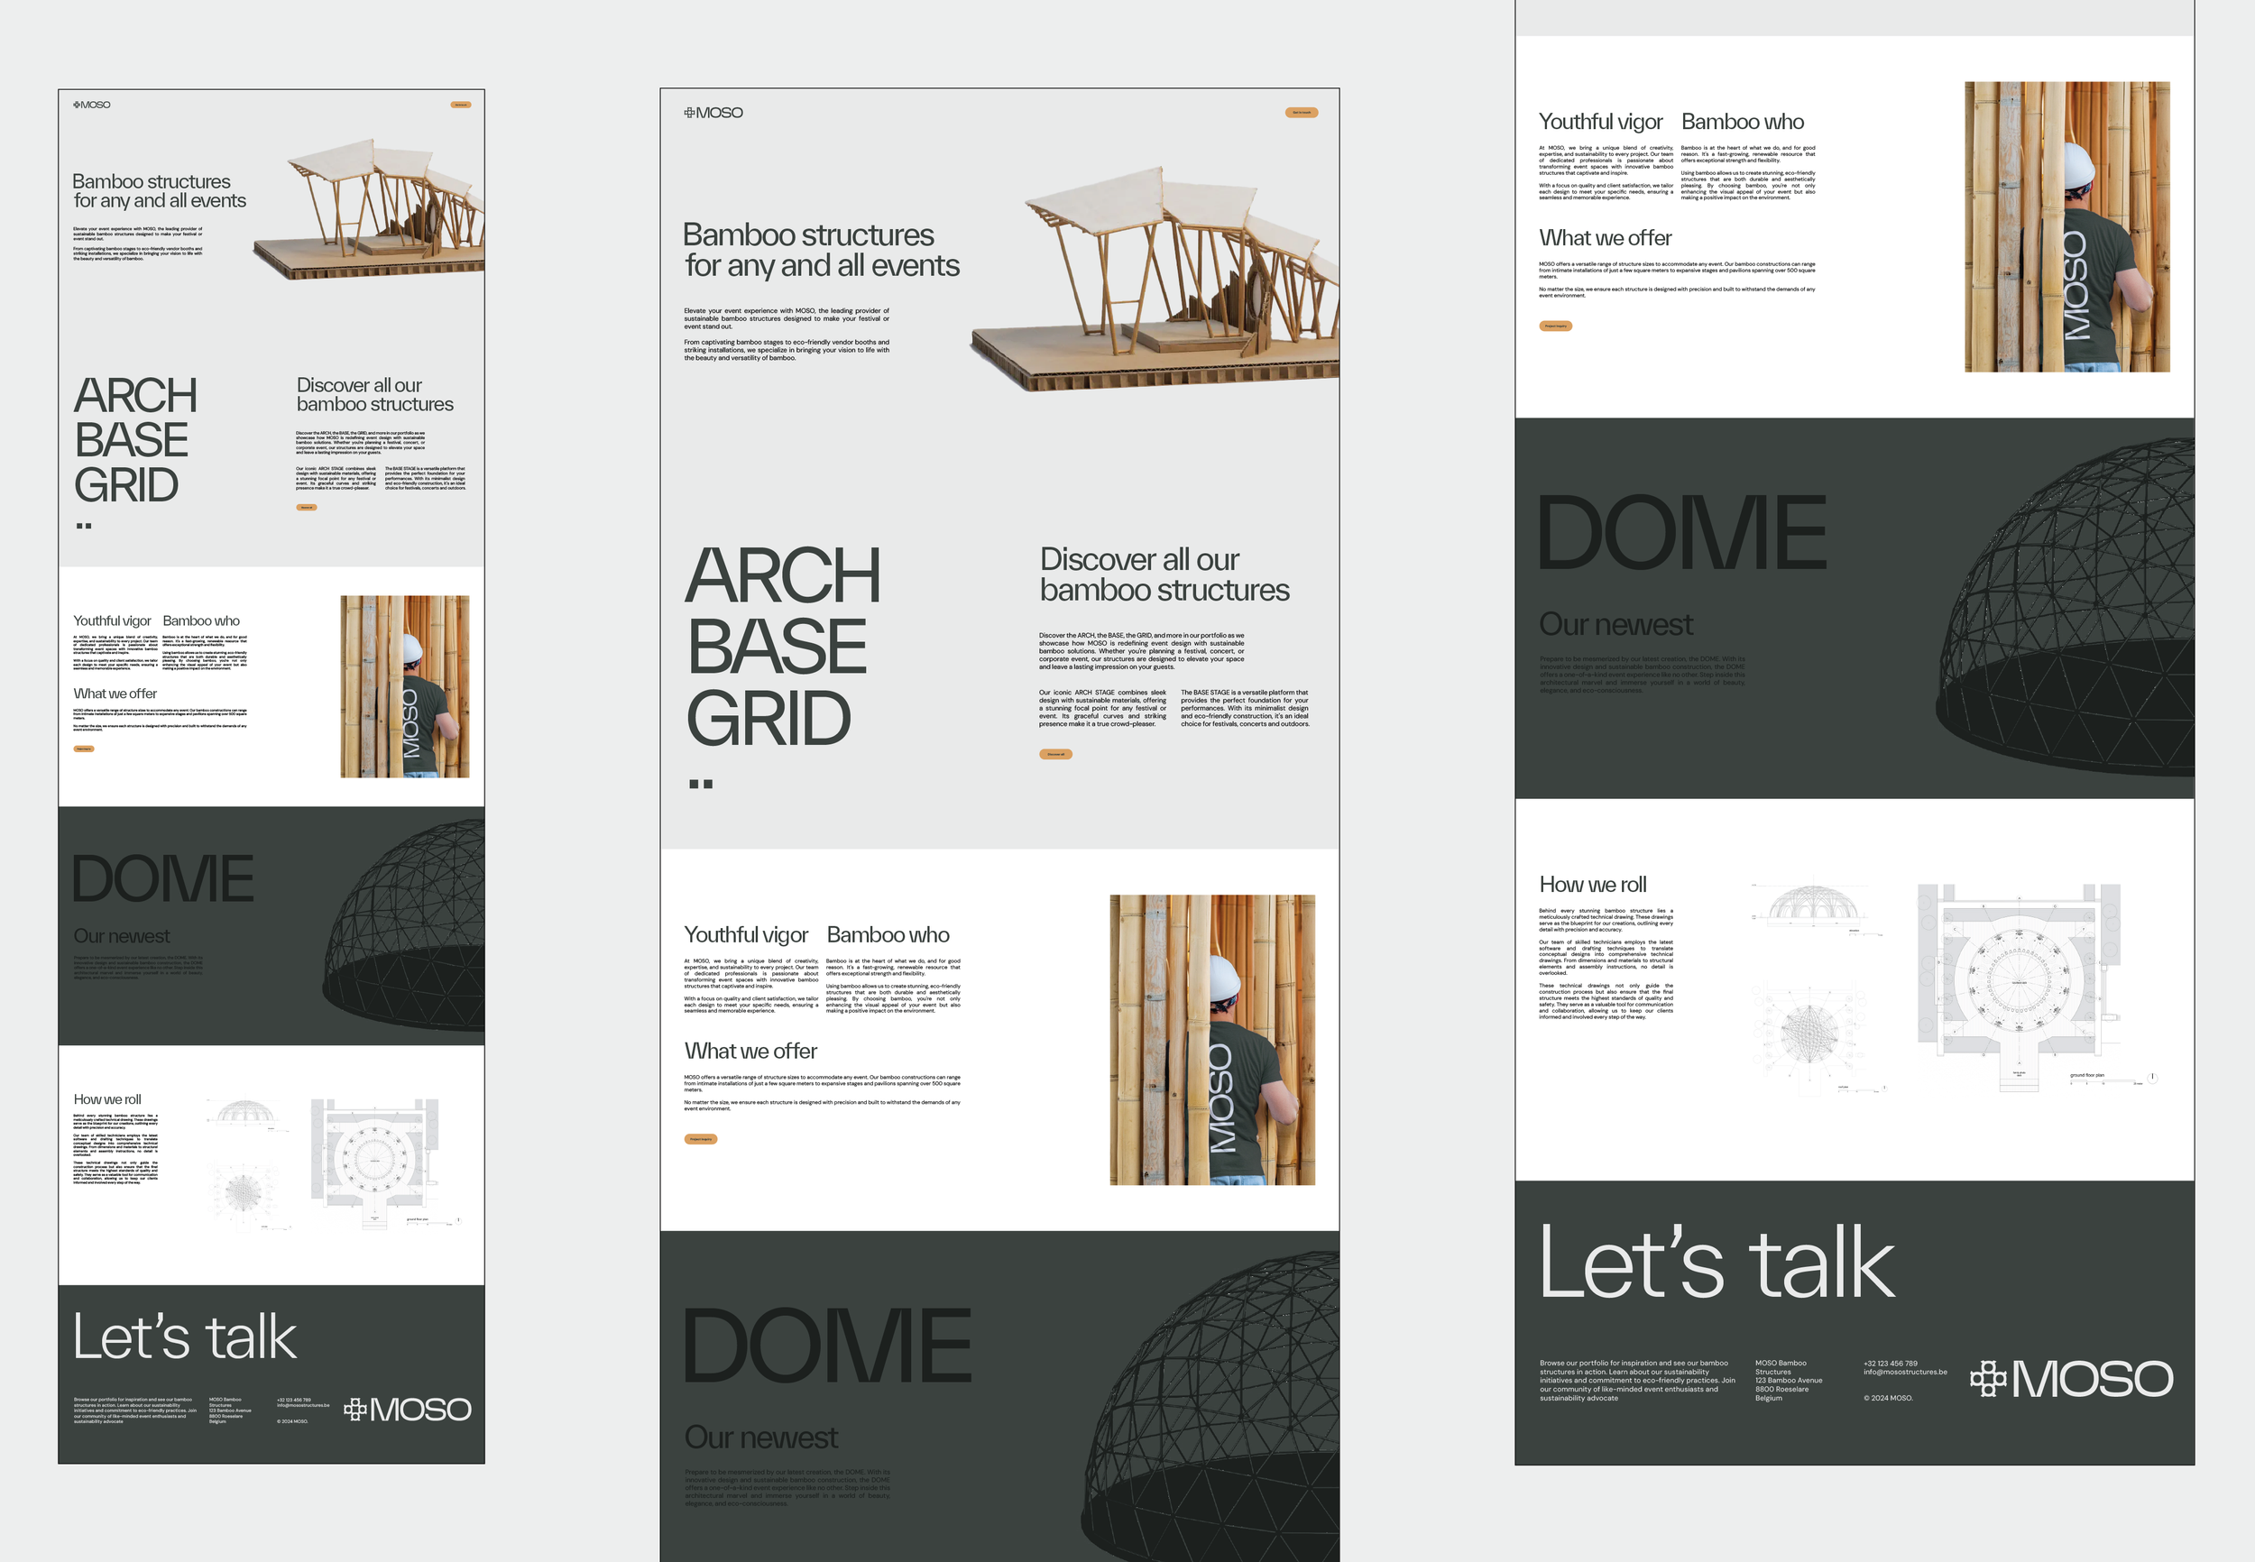Click the dome wireframe render in left mockup

[403, 925]
